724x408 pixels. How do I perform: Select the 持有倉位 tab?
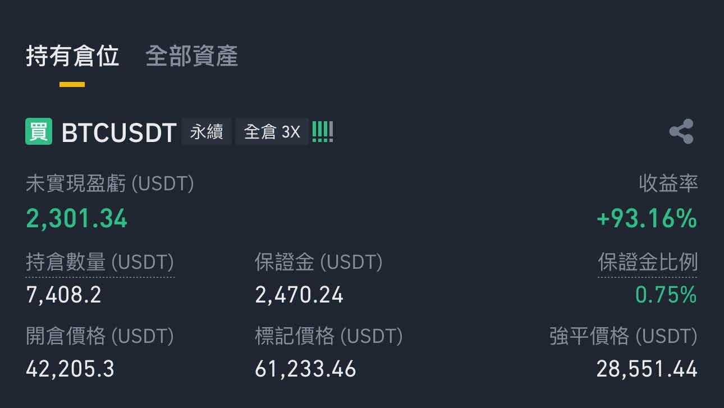(x=72, y=57)
